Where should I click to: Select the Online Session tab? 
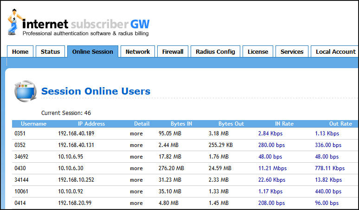93,52
